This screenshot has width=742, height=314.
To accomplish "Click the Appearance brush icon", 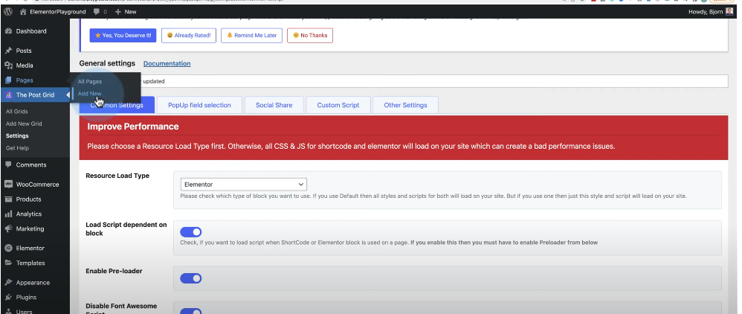I will 8,282.
